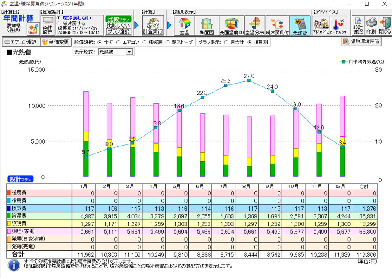Click the 単価変更 button
392x278 pixels.
point(55,42)
